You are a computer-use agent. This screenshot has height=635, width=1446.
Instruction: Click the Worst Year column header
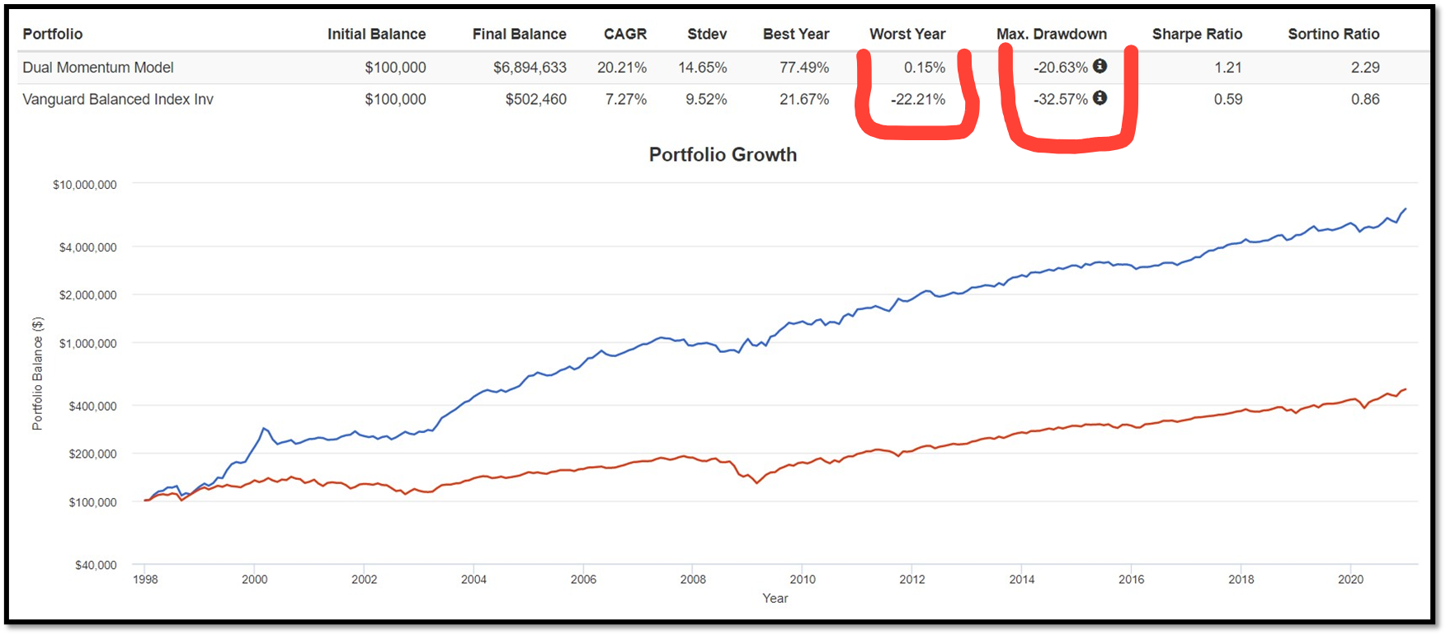(907, 34)
